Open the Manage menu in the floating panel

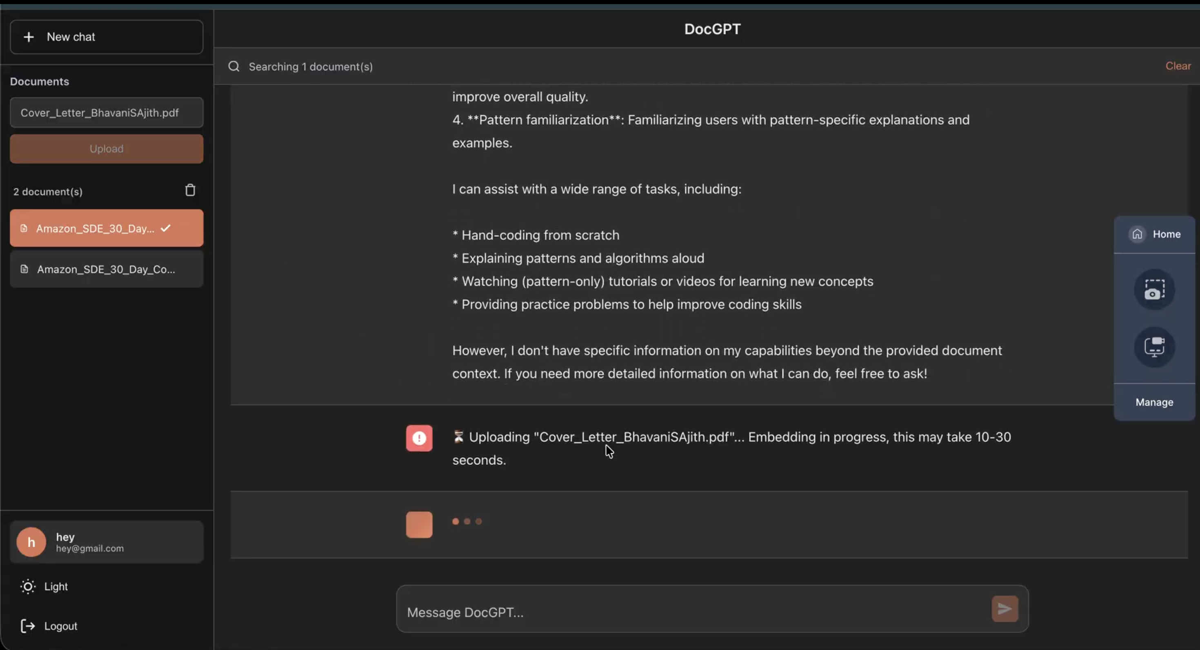1154,402
